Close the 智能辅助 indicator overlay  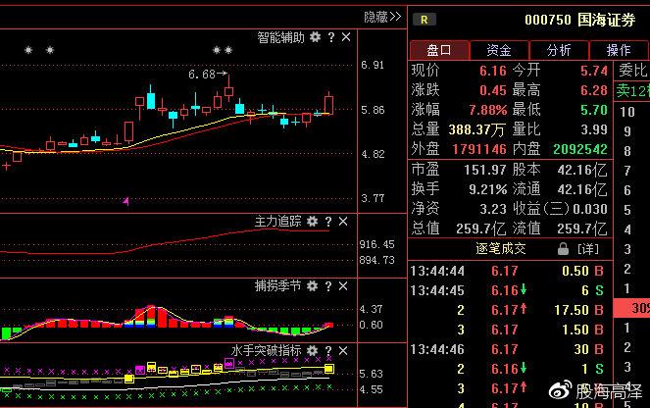pyautogui.click(x=345, y=37)
